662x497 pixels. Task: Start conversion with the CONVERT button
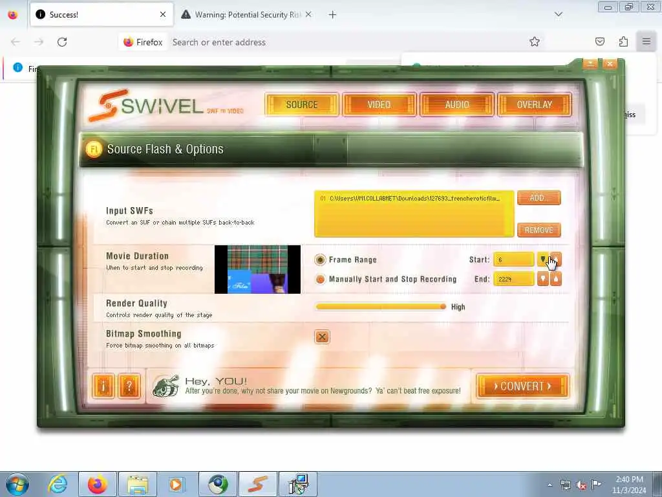pos(522,386)
